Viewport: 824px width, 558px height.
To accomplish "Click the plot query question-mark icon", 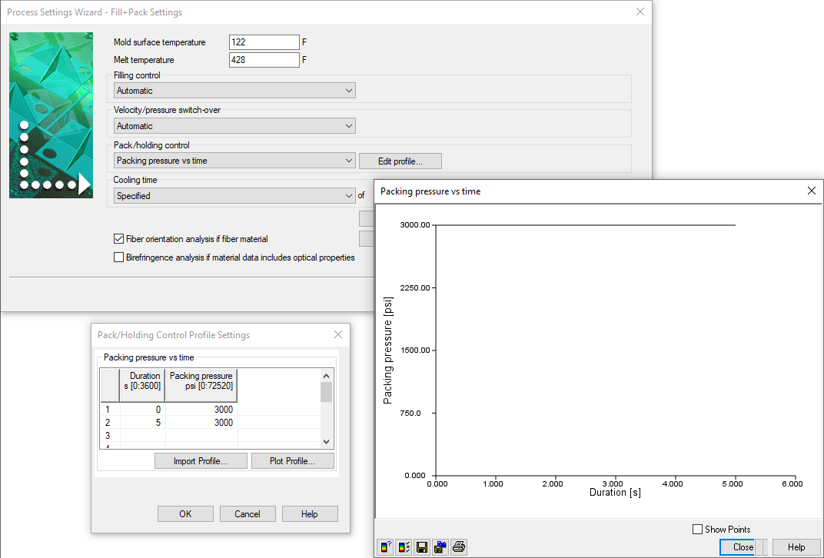I will [385, 546].
